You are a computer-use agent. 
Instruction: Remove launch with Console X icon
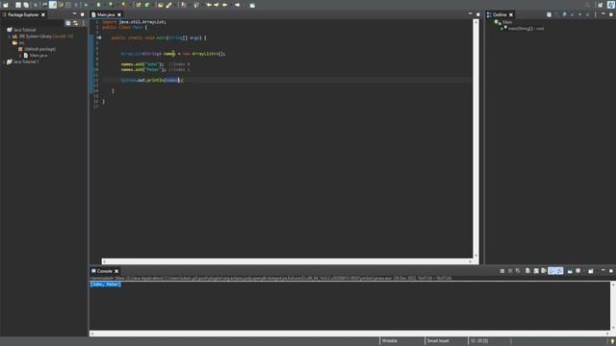point(510,271)
